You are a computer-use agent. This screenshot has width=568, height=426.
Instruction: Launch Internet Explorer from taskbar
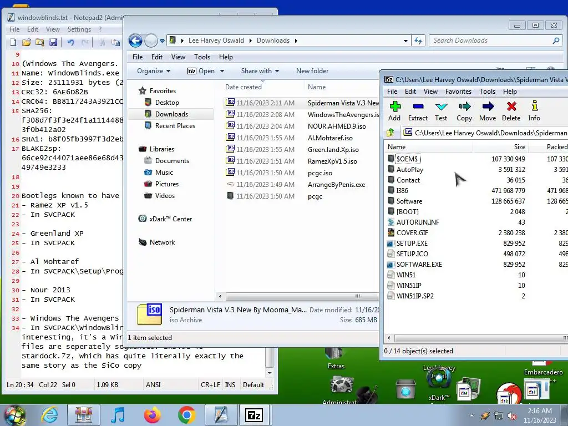(x=49, y=415)
